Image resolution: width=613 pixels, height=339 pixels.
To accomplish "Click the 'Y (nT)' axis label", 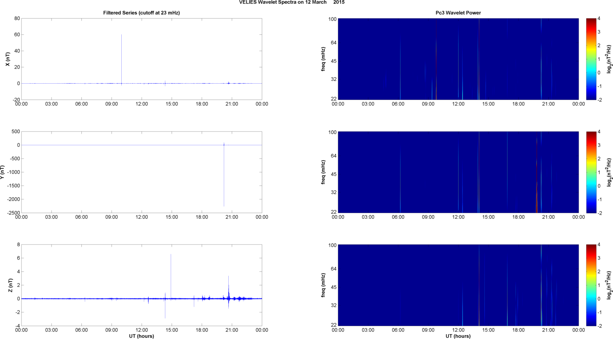I will click(2, 172).
